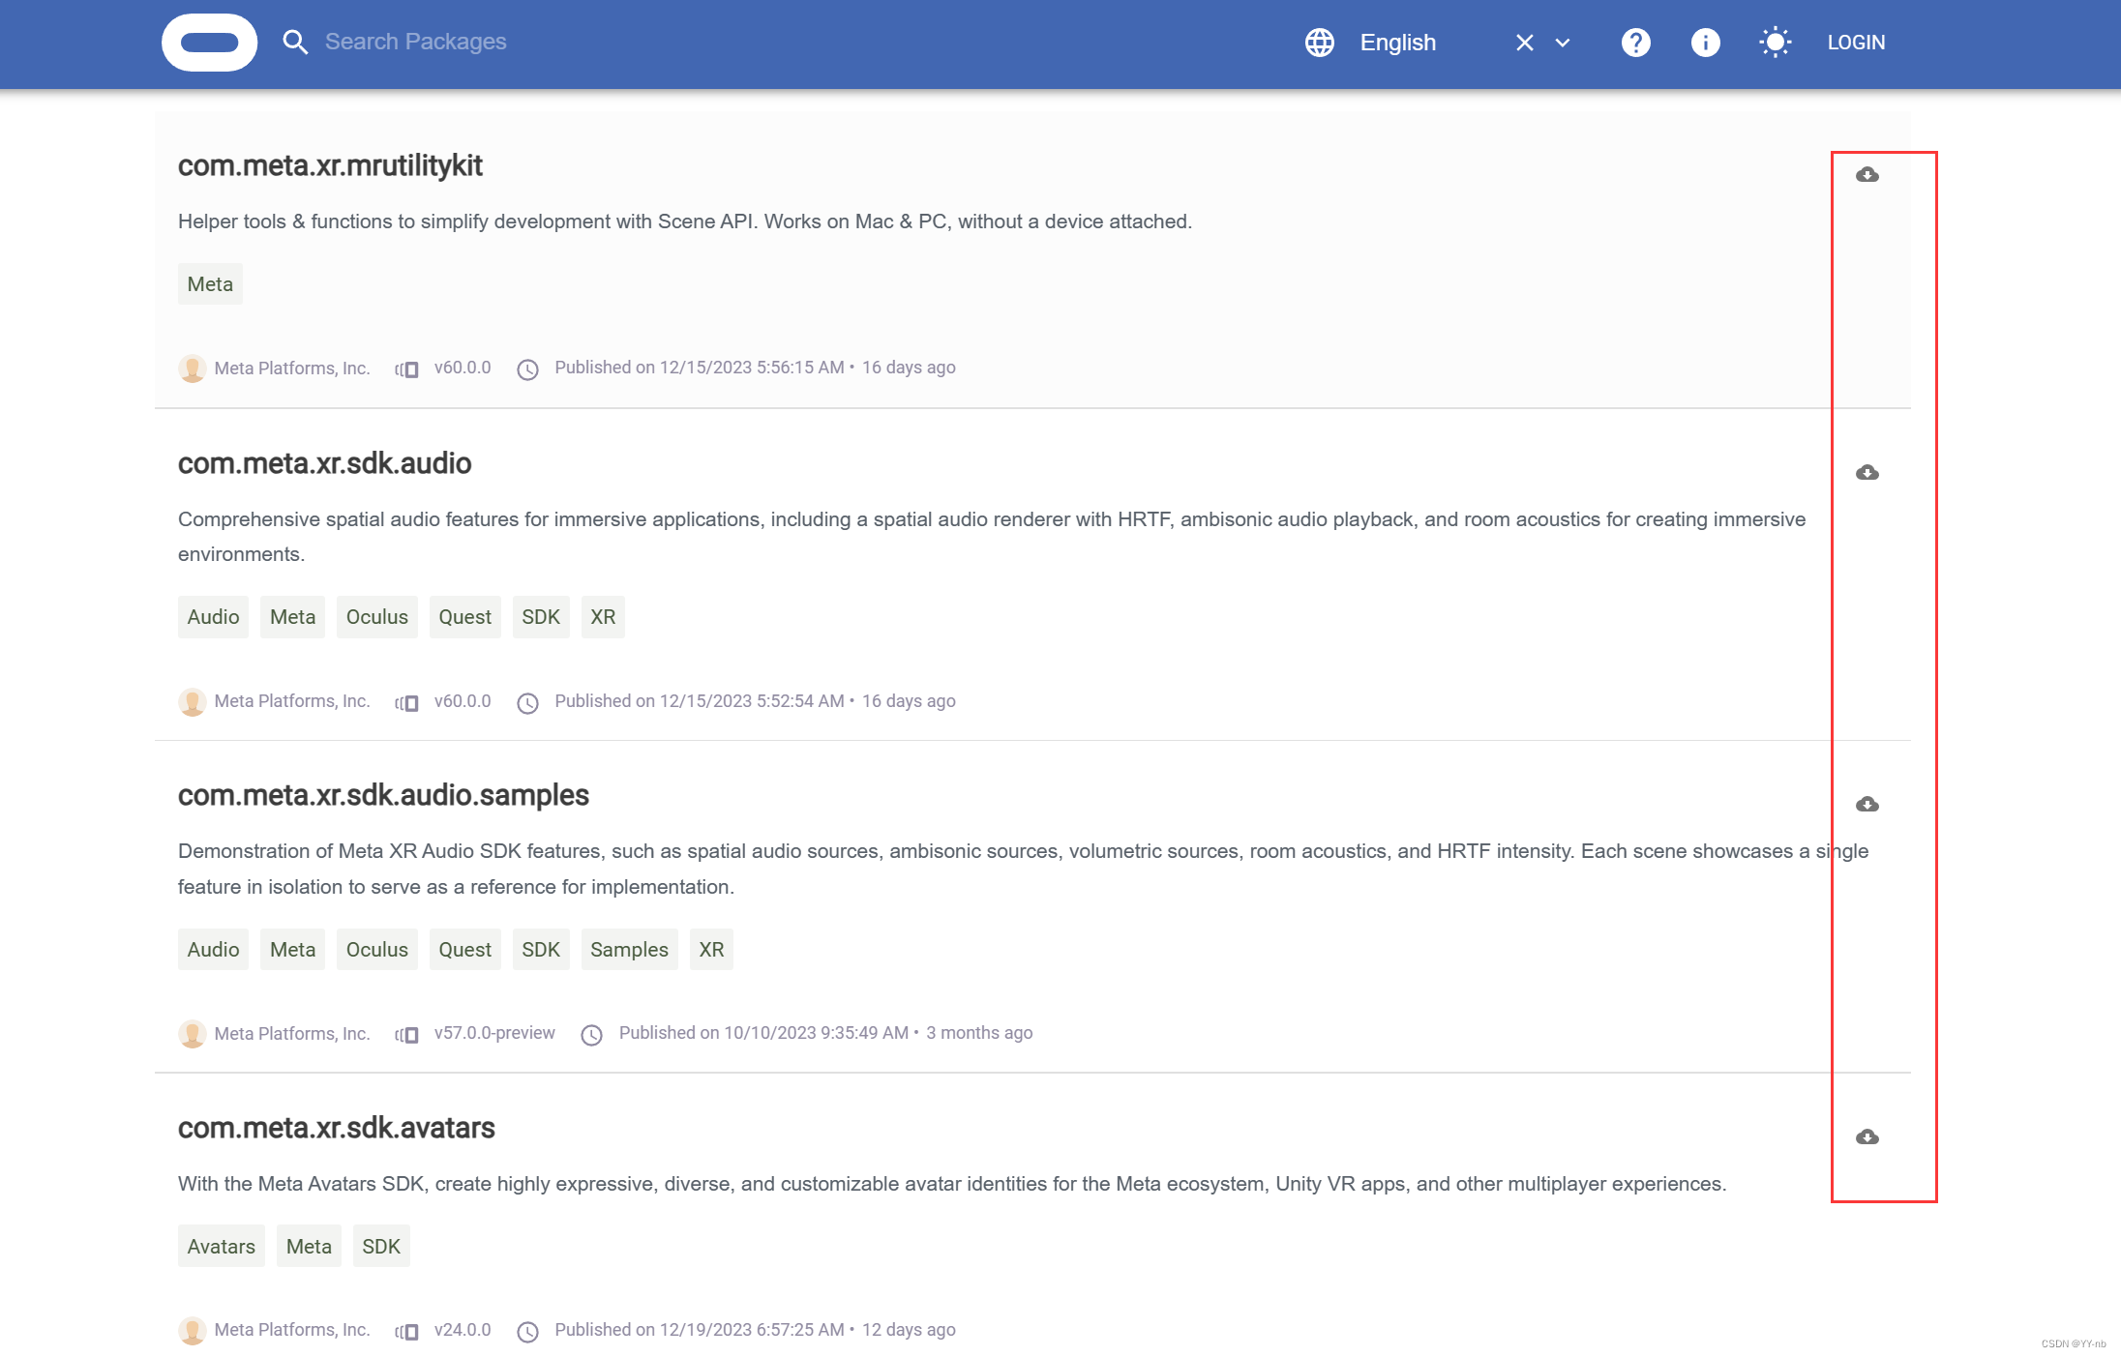The height and width of the screenshot is (1357, 2121).
Task: Click the globe language icon
Action: tap(1320, 43)
